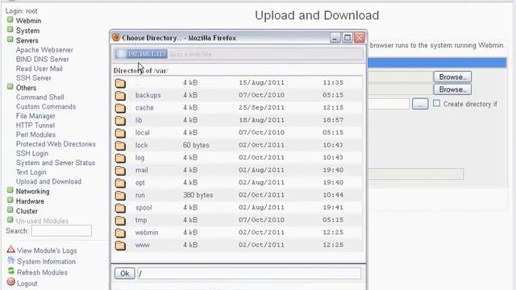Image resolution: width=516 pixels, height=290 pixels.
Task: Click the webmin folder icon
Action: 120,233
